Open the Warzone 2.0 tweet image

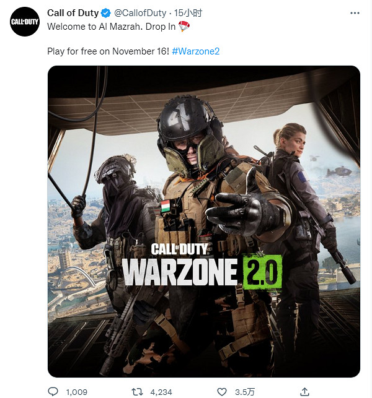click(203, 155)
